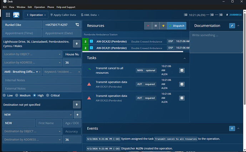Click the destination map pin icon
This screenshot has height=152, width=246.
pos(77,105)
